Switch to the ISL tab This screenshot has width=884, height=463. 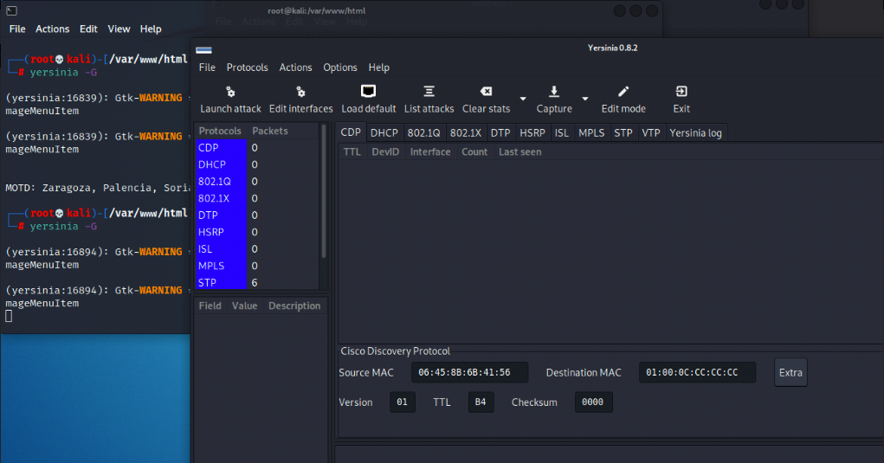[x=562, y=133]
